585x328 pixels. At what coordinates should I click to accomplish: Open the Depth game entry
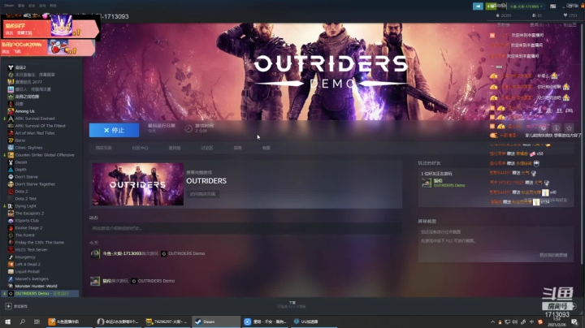[x=20, y=170]
